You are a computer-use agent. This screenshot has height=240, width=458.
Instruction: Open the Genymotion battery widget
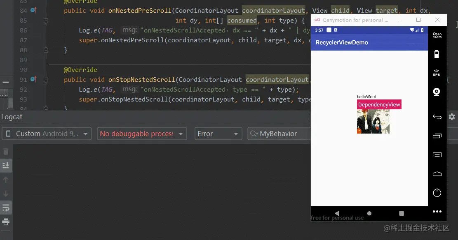coord(437,54)
